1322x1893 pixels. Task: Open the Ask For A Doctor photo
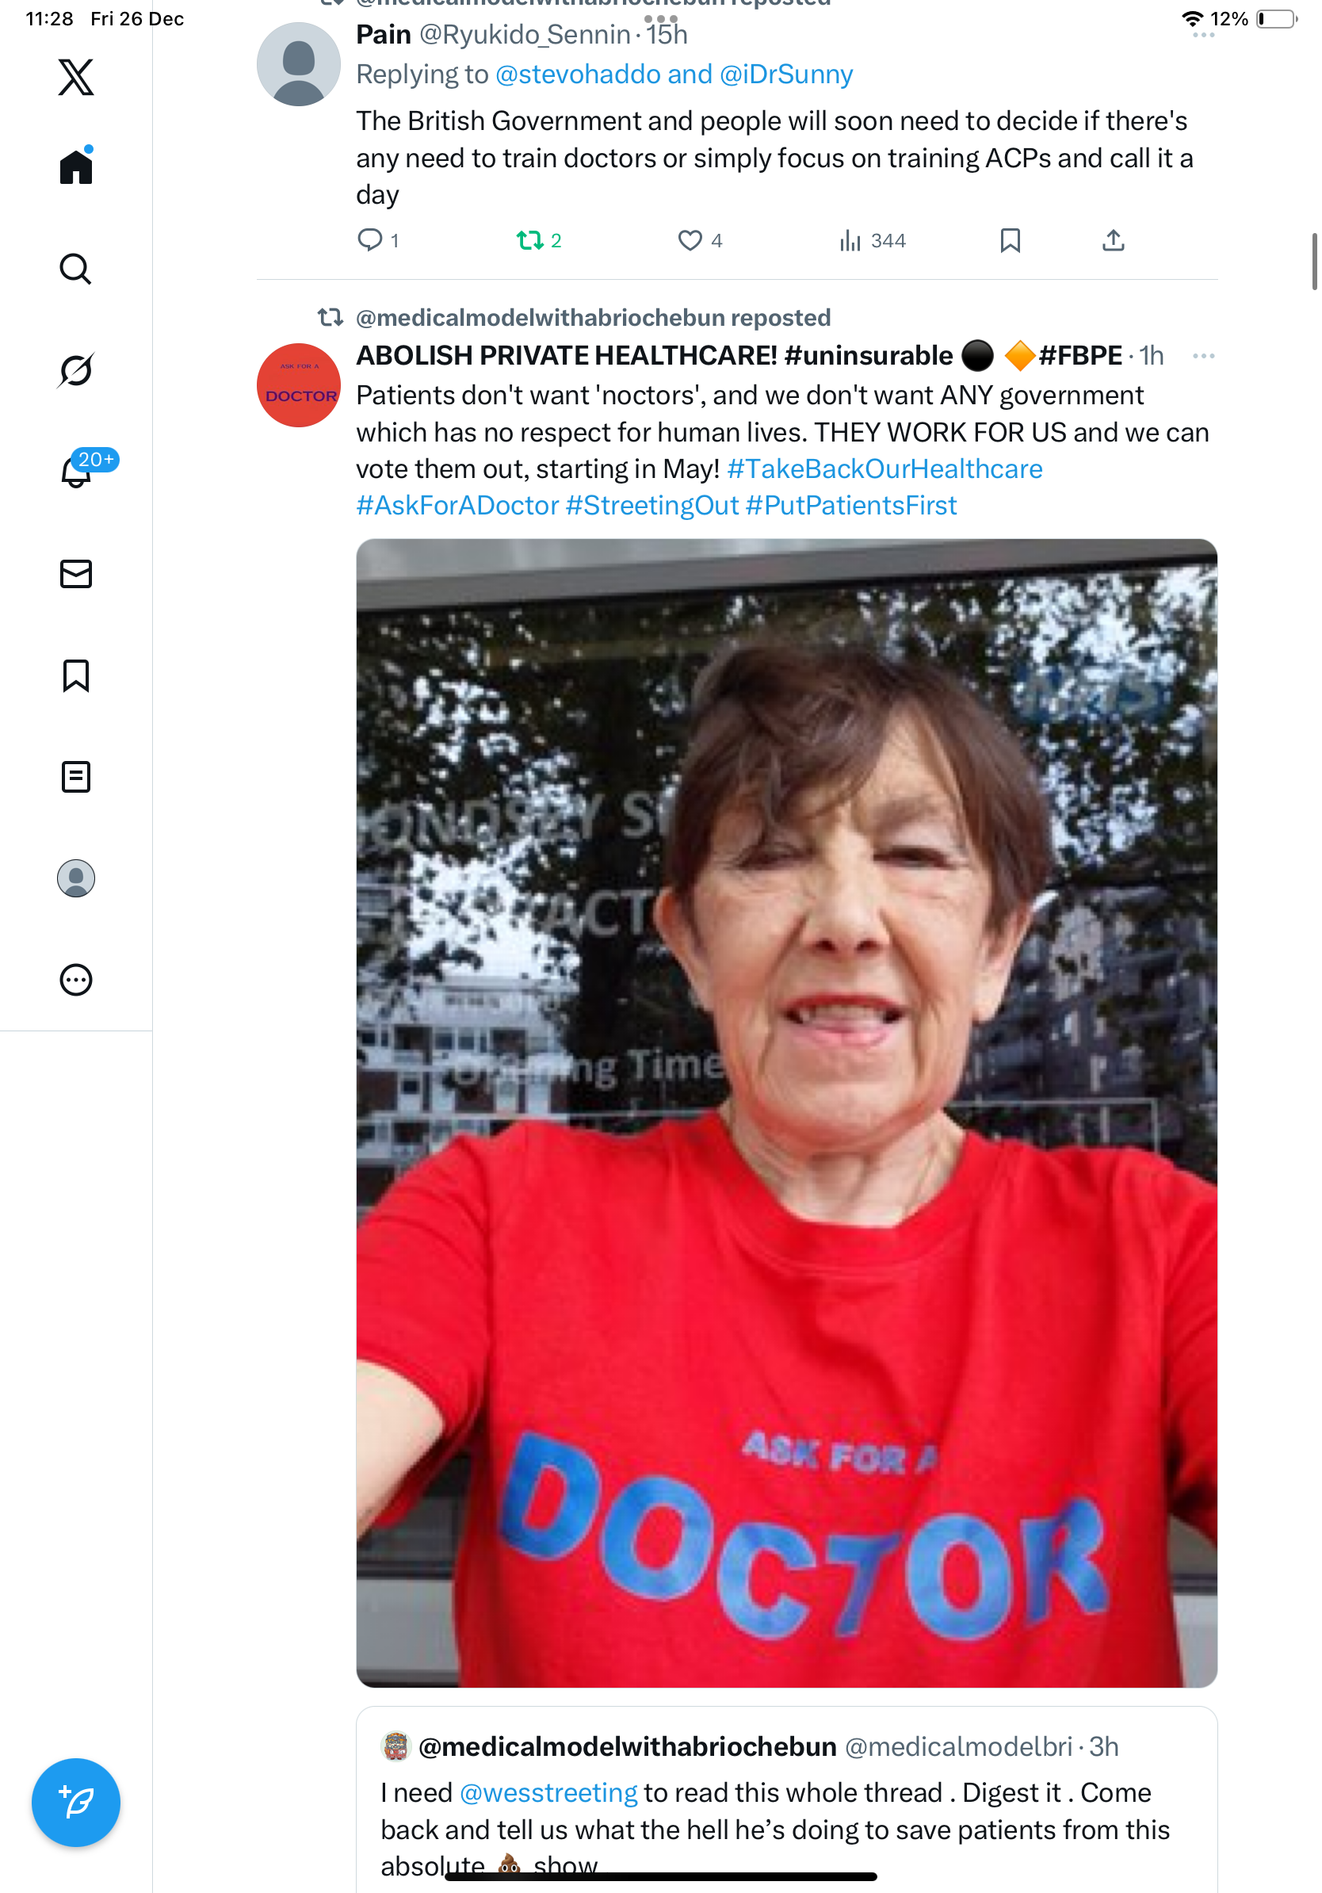786,1113
